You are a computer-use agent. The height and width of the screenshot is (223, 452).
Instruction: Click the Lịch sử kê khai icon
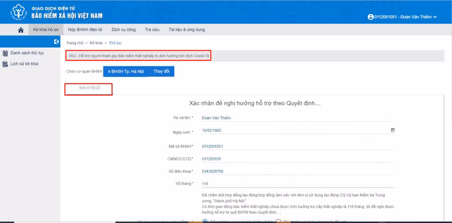pos(5,64)
